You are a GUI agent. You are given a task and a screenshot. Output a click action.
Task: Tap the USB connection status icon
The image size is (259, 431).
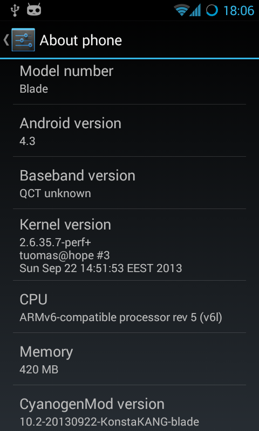coord(15,10)
